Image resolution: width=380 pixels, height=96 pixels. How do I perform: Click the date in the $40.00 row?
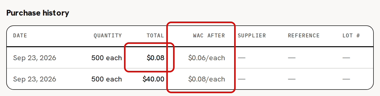[34, 79]
